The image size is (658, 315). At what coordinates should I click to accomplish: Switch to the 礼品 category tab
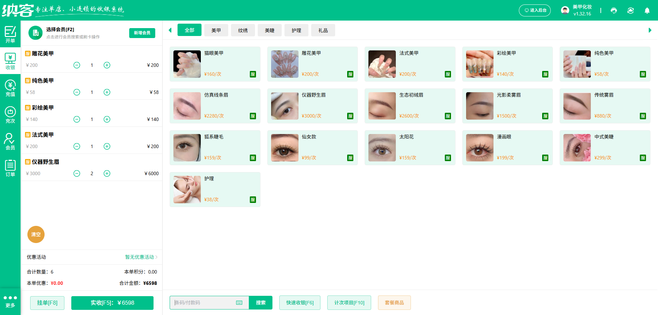point(322,30)
